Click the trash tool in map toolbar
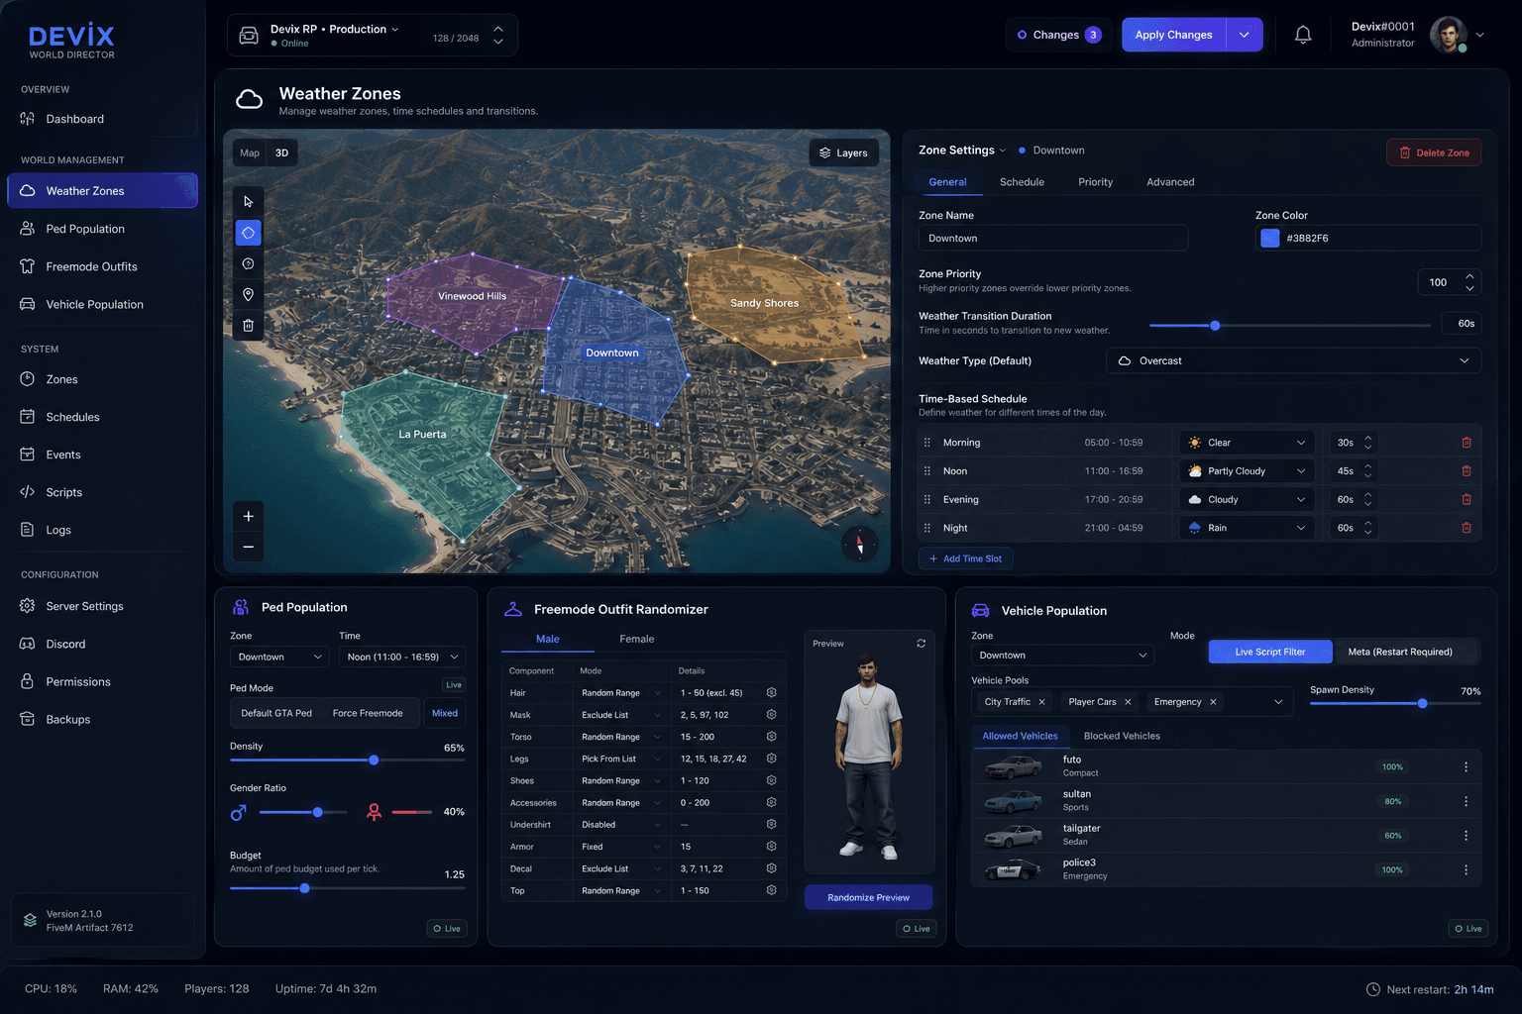 click(249, 325)
